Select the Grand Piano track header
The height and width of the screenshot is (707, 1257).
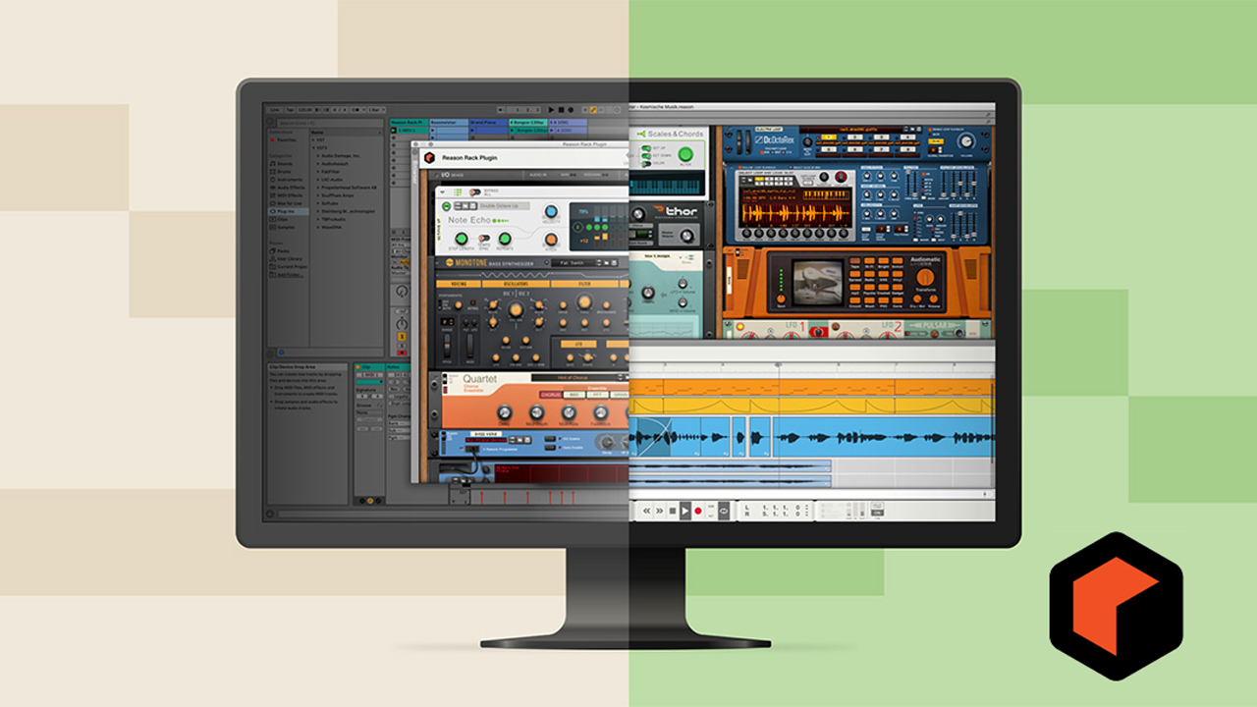point(488,122)
